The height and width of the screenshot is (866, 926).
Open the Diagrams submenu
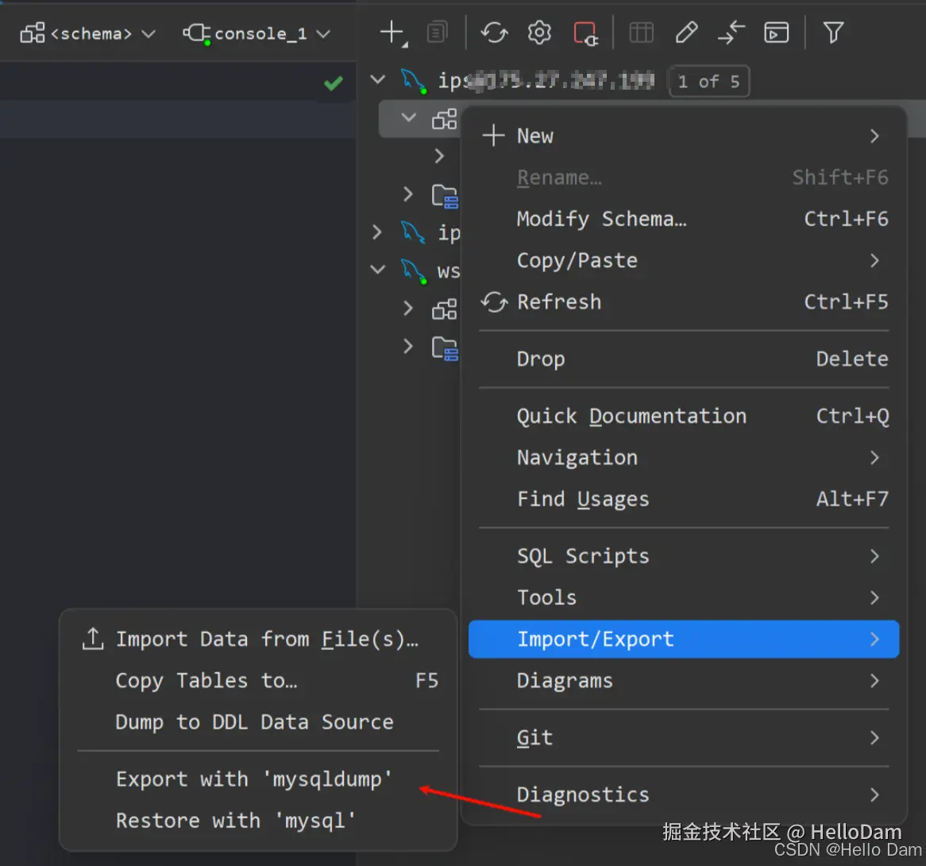[x=683, y=680]
